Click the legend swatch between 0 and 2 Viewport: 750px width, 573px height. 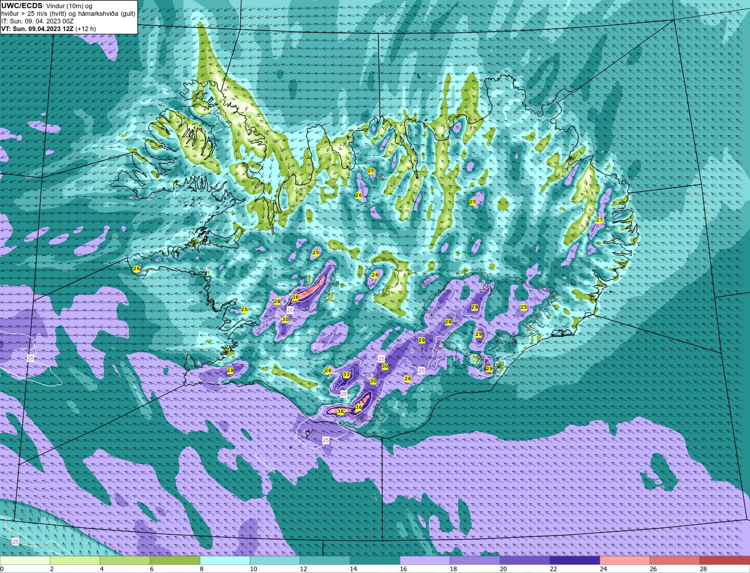tap(25, 560)
